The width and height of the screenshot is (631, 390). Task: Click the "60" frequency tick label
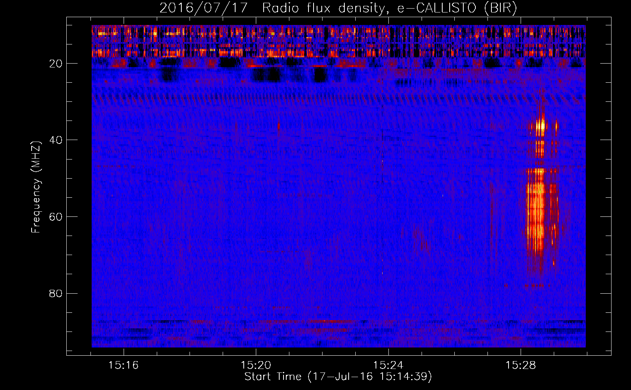pos(56,217)
